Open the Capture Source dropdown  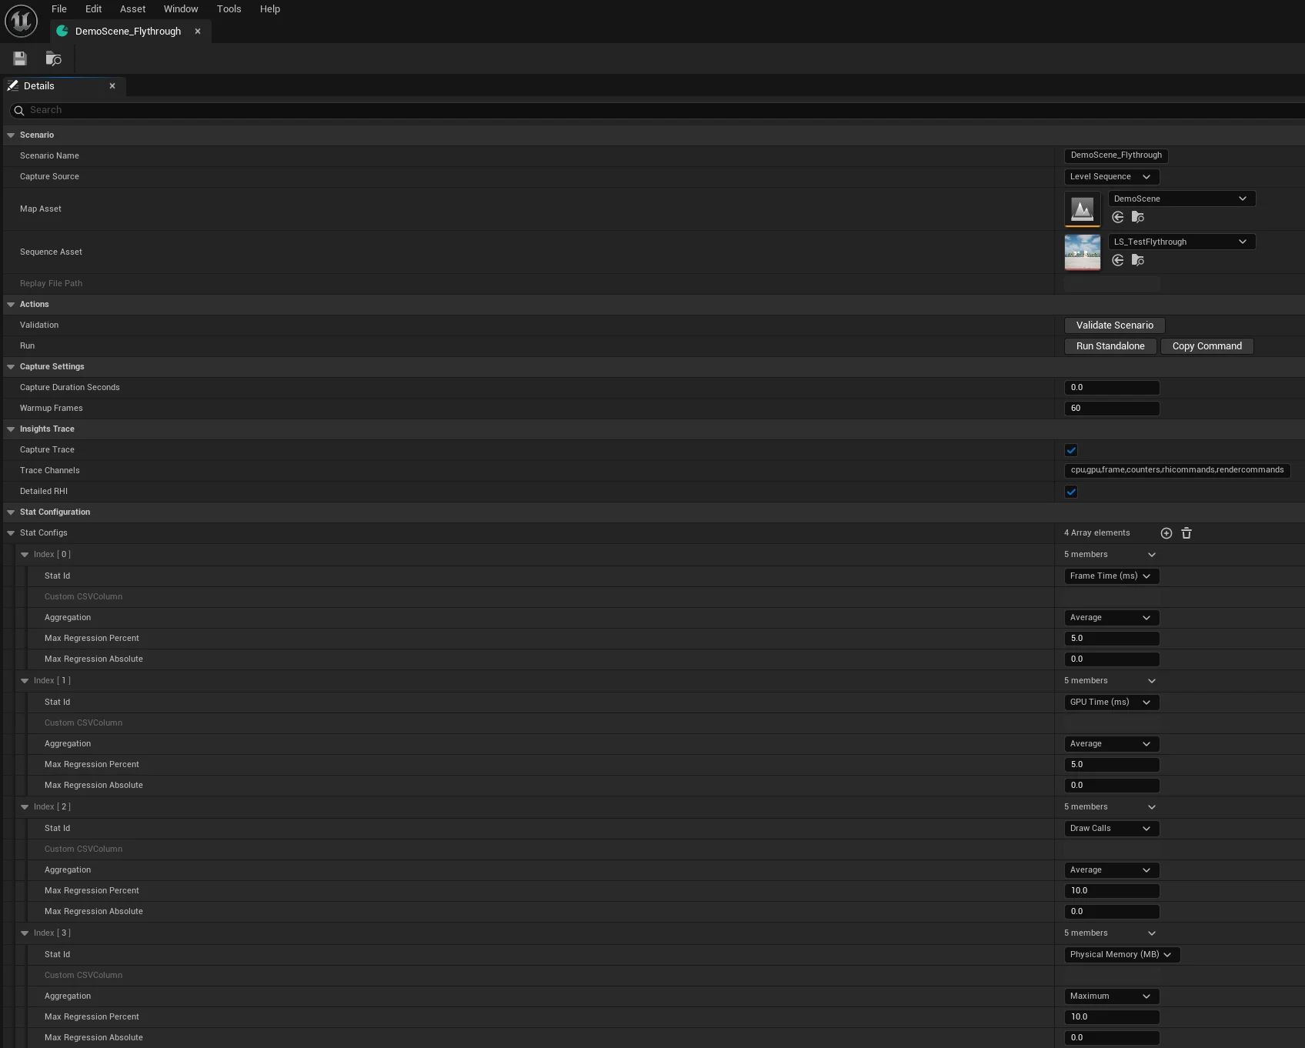coord(1111,176)
